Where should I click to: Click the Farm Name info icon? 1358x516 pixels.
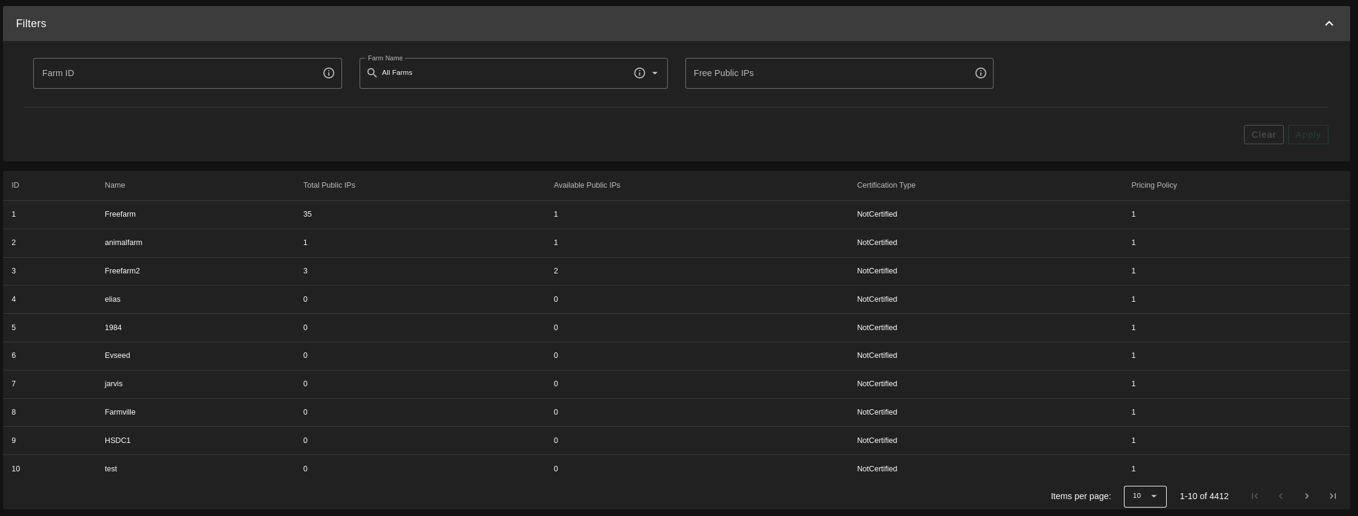click(639, 73)
